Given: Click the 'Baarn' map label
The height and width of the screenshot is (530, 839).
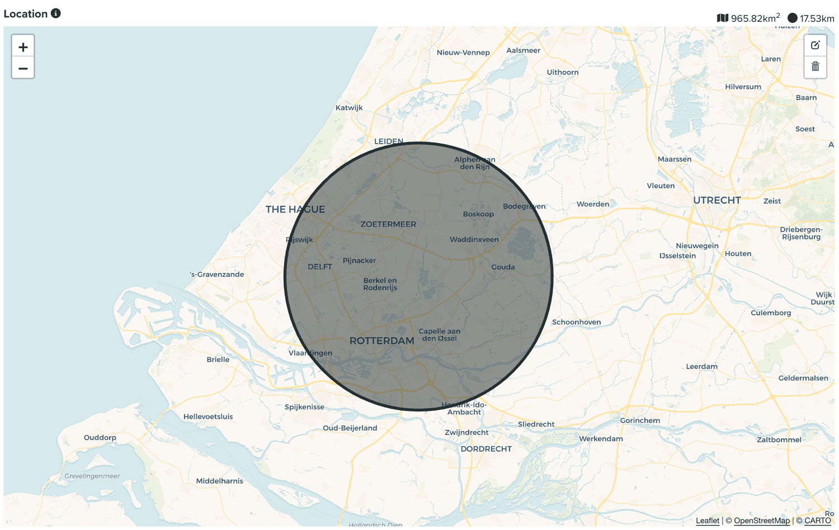Looking at the screenshot, I should point(806,98).
